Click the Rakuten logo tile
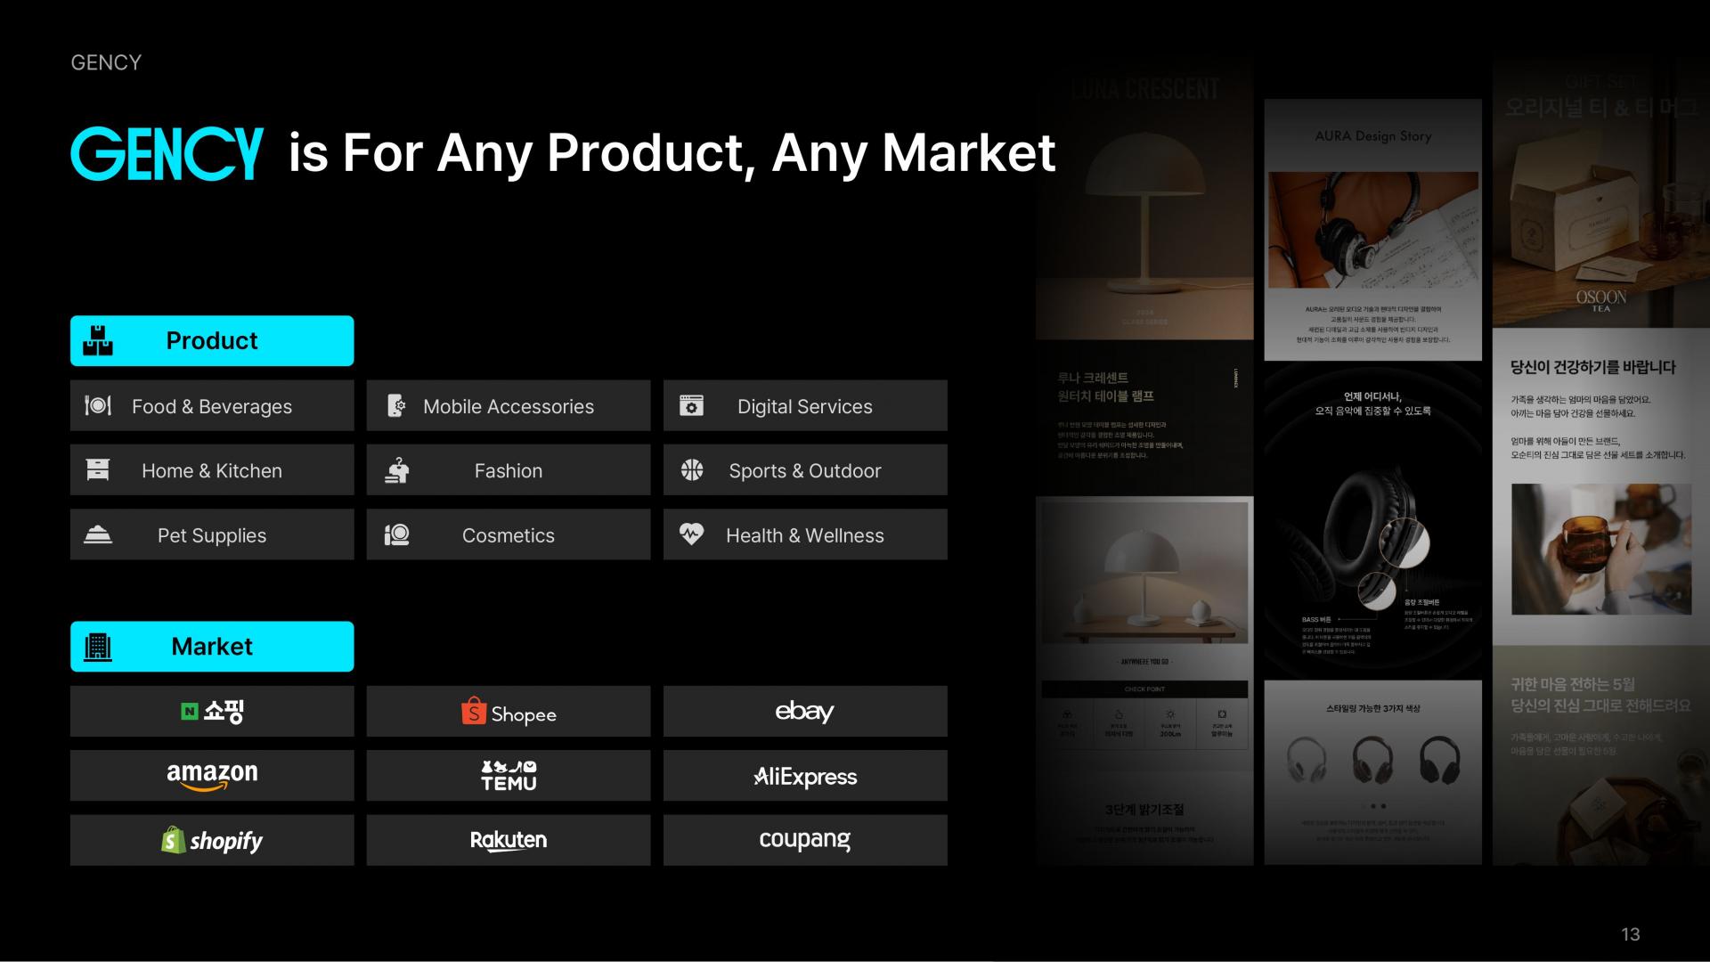The height and width of the screenshot is (962, 1710). pyautogui.click(x=509, y=840)
